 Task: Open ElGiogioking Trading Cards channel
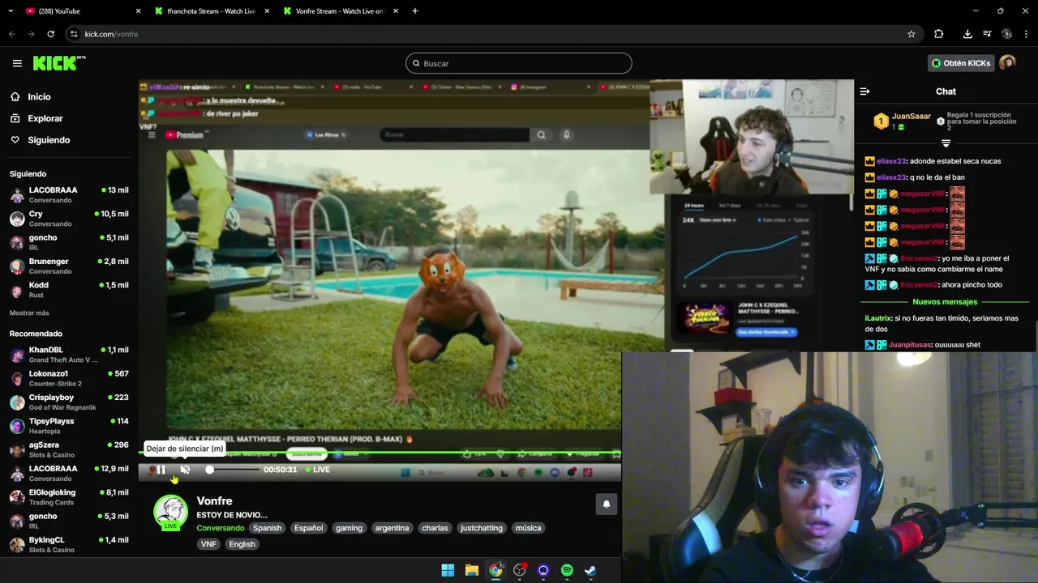tap(68, 497)
